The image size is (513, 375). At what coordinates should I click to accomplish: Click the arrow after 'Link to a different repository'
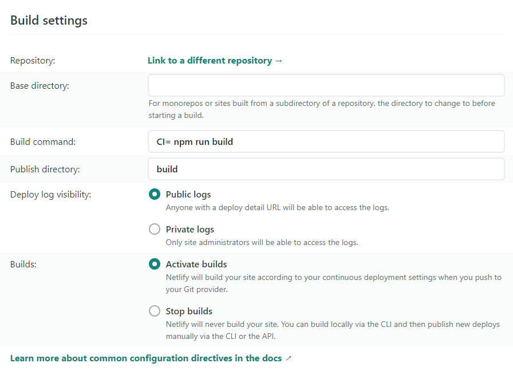[279, 61]
